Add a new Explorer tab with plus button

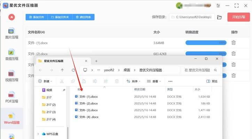click(96, 61)
